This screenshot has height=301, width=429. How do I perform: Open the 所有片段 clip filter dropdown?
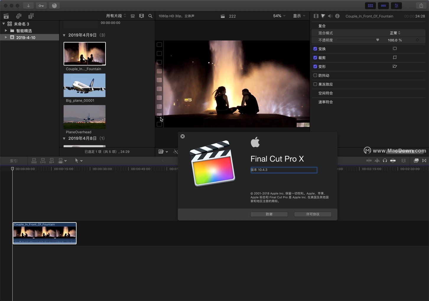[x=116, y=16]
